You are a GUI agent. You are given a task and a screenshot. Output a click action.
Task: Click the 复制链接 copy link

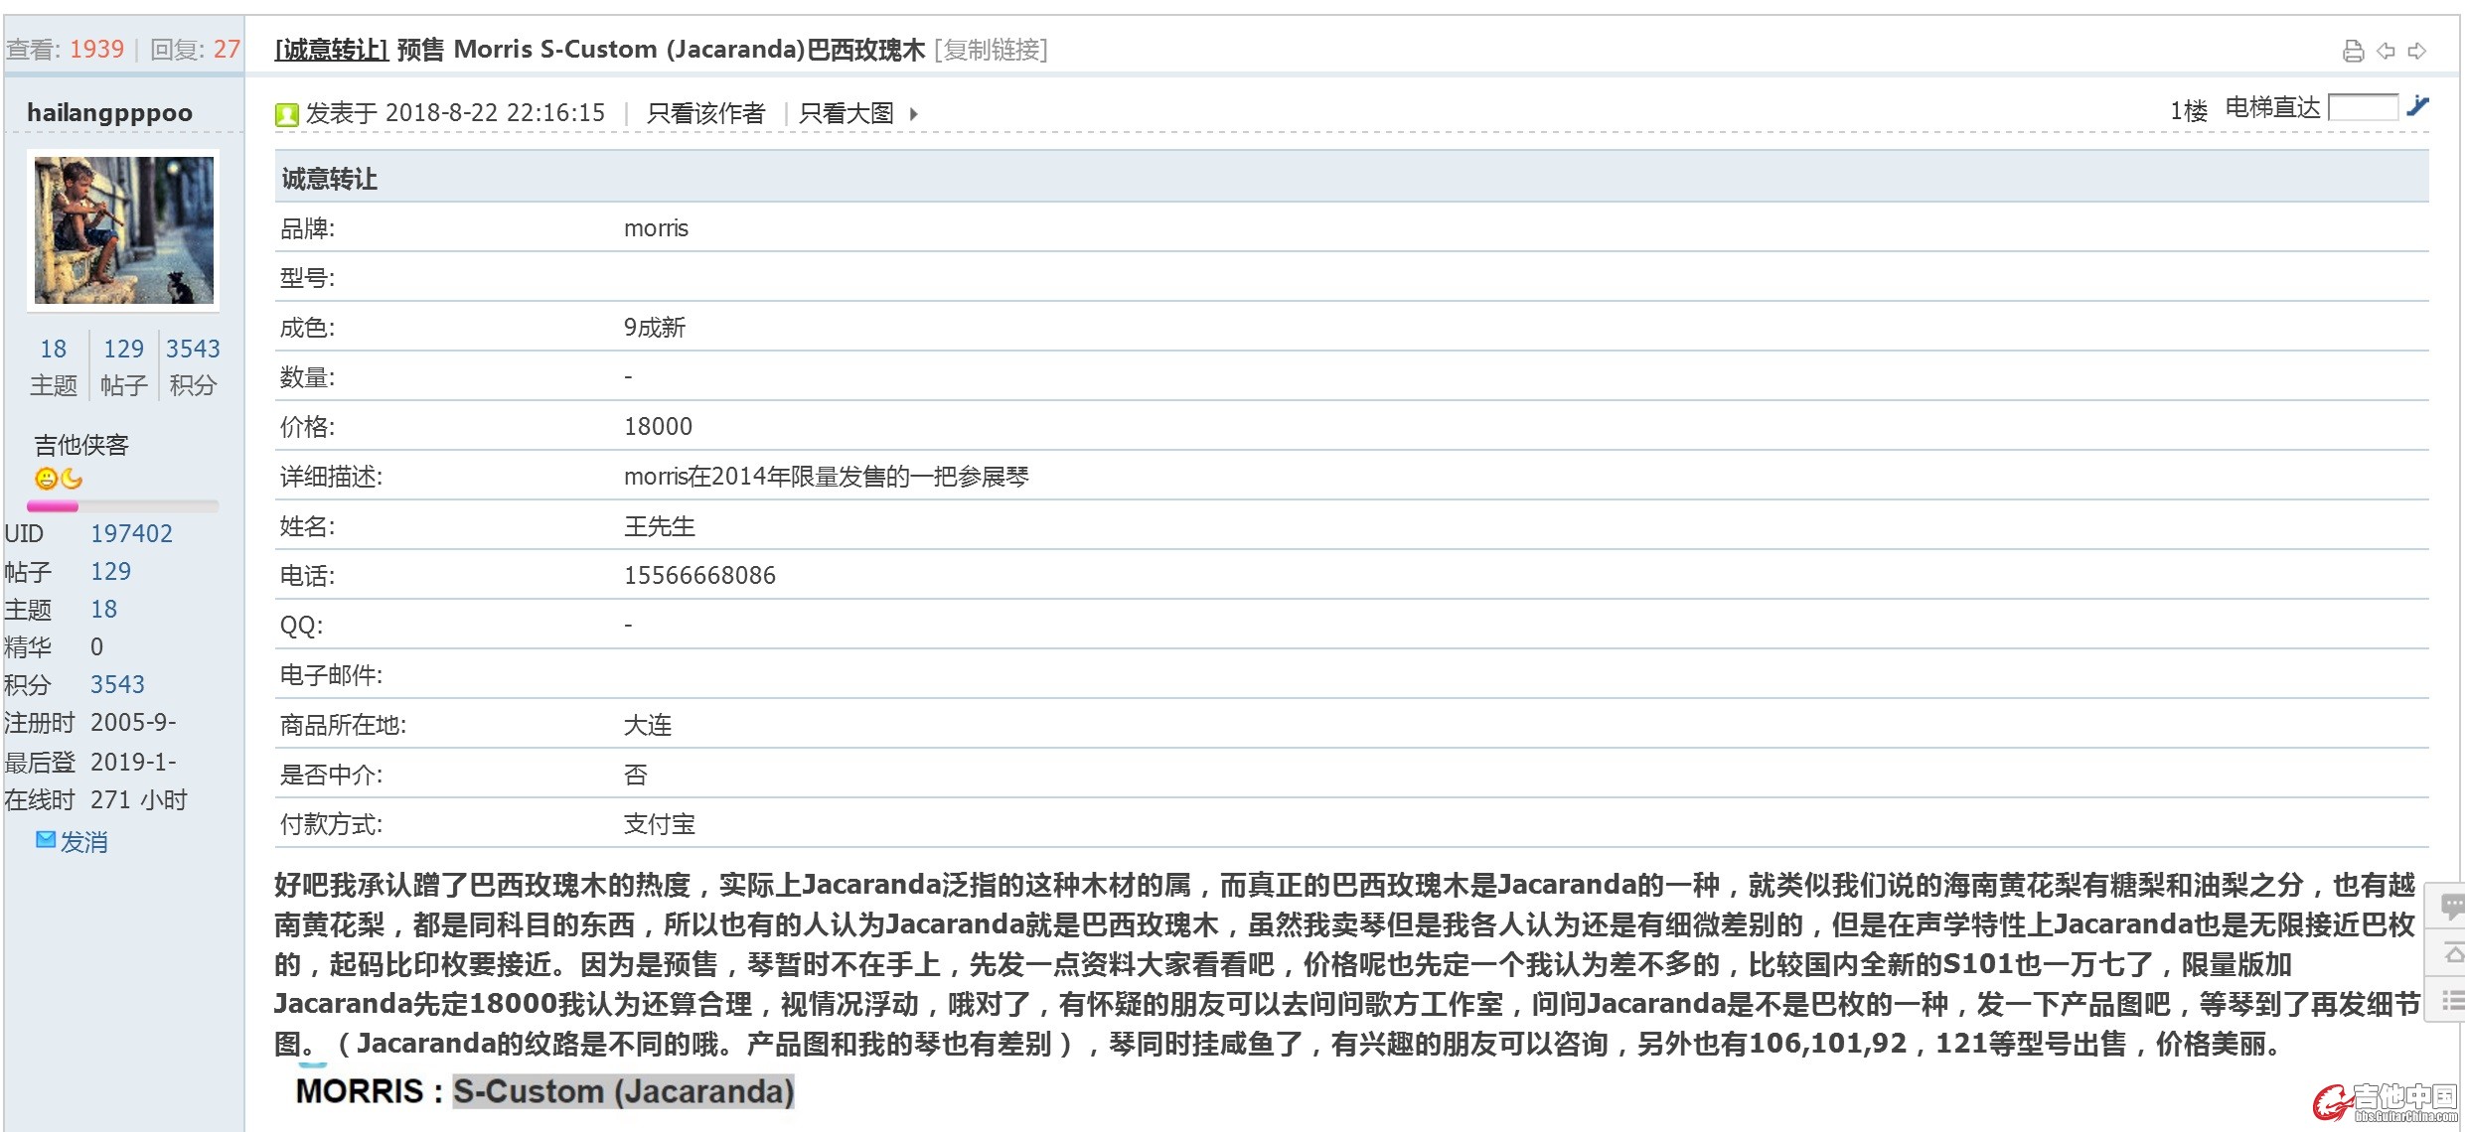(x=991, y=50)
